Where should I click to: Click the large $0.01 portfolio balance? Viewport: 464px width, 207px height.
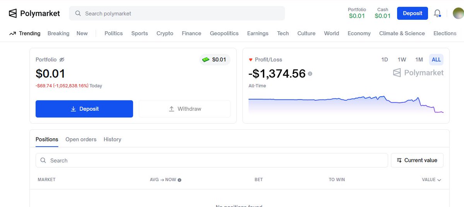pos(50,73)
